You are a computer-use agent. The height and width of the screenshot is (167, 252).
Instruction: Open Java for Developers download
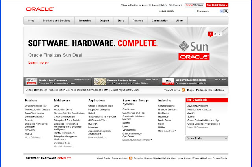(198, 106)
